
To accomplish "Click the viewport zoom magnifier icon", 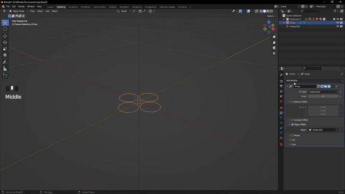I will click(x=274, y=37).
